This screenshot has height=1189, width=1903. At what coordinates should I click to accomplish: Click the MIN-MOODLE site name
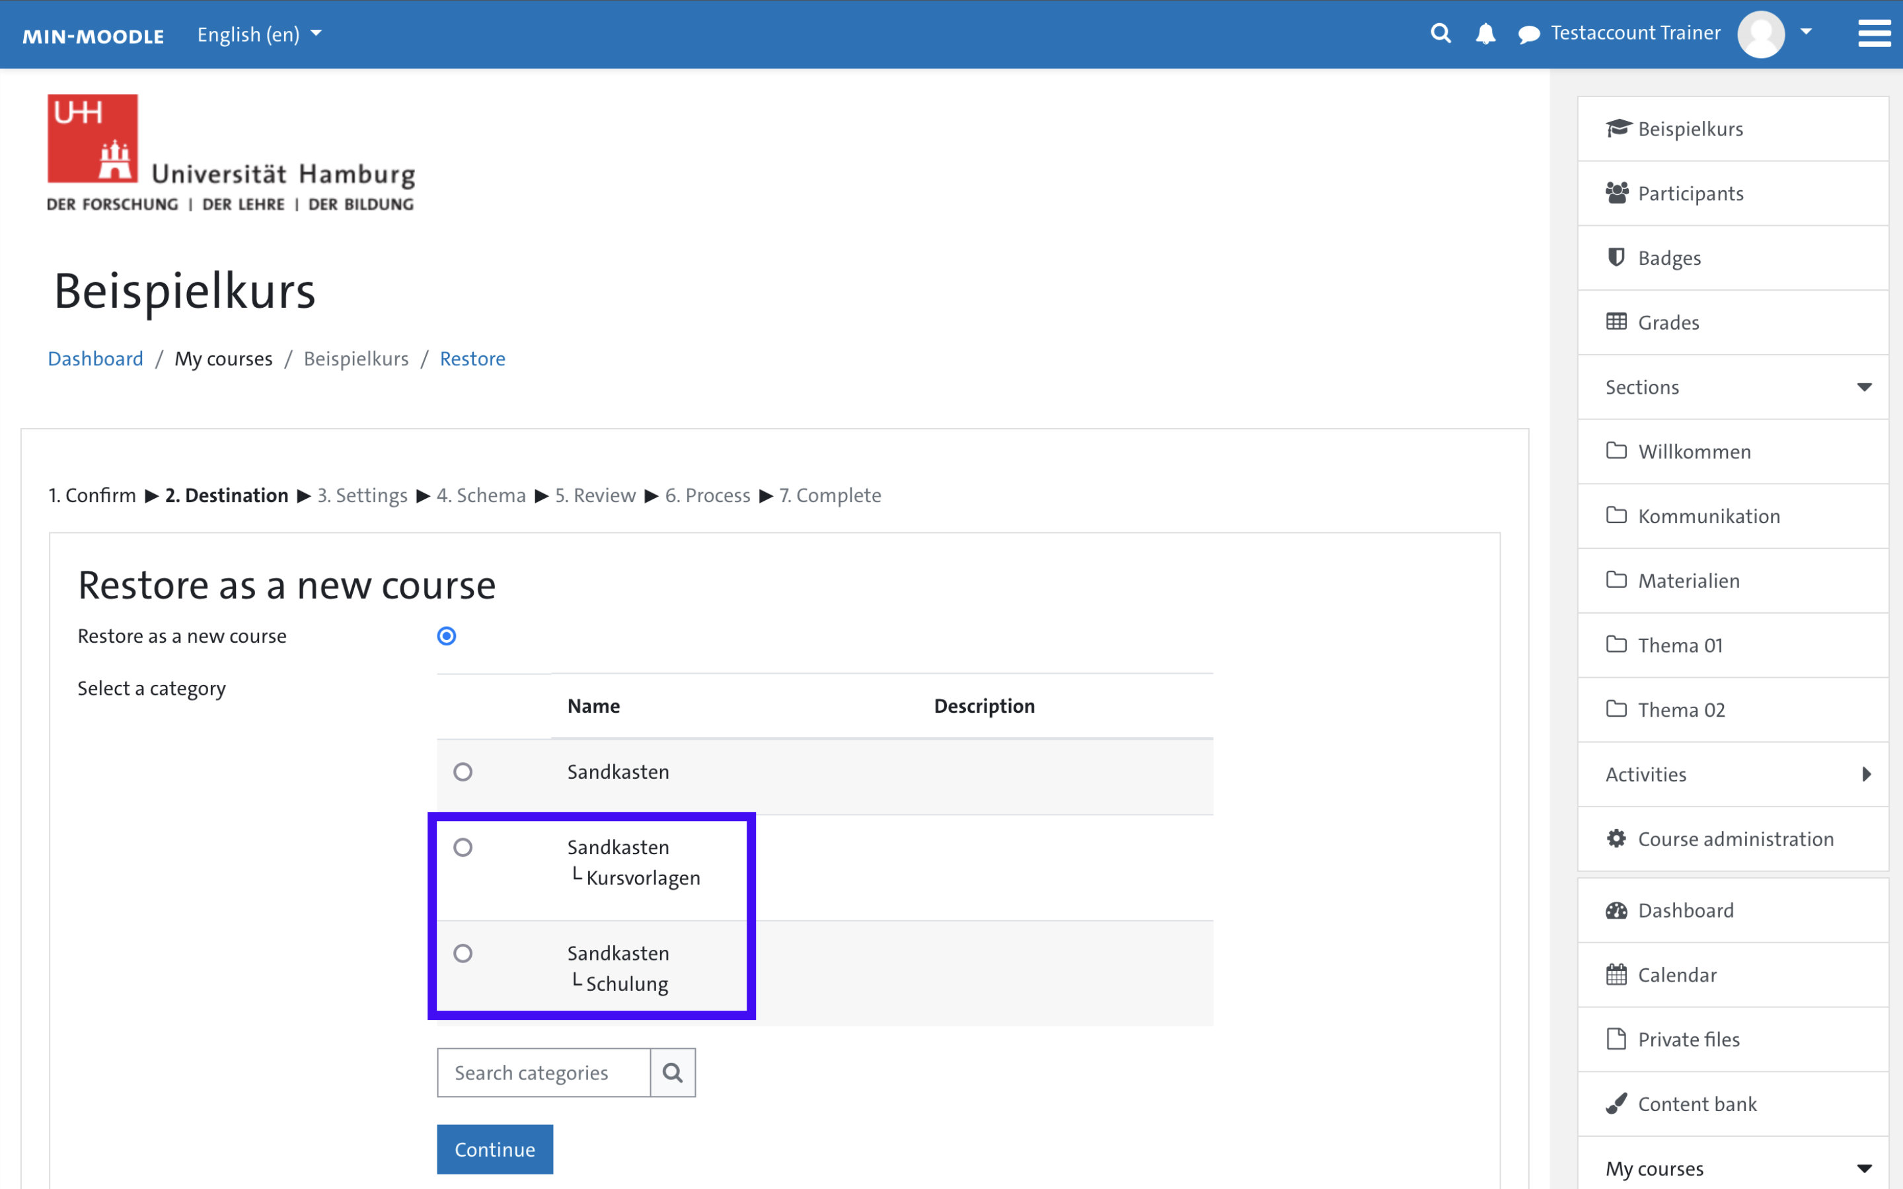94,36
